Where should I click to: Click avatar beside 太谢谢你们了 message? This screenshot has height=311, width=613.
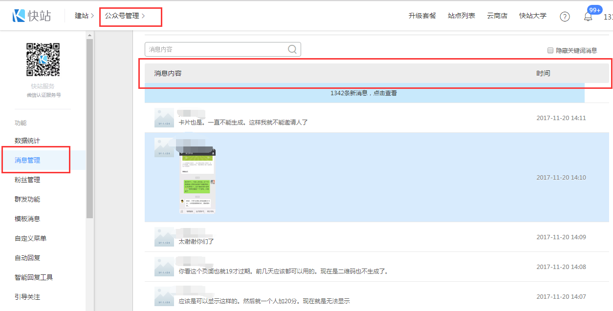164,237
